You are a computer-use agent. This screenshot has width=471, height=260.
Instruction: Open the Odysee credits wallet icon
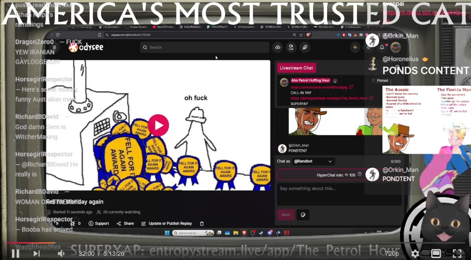(355, 47)
